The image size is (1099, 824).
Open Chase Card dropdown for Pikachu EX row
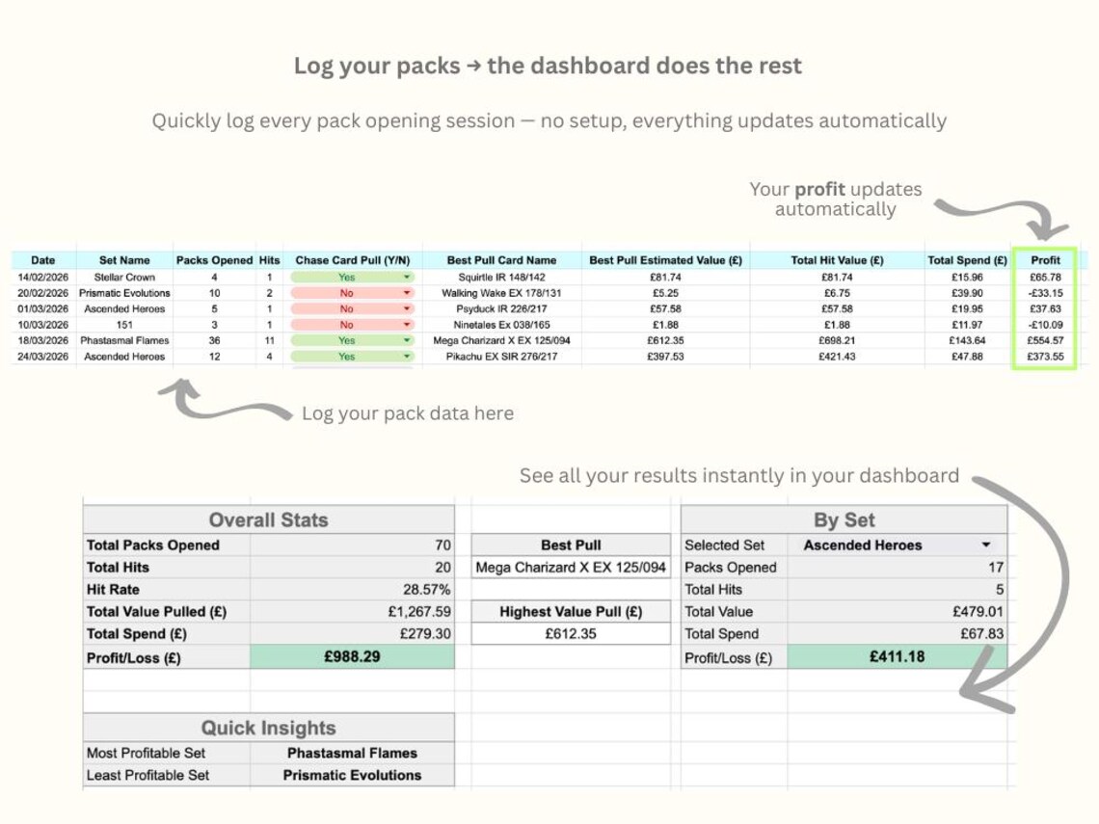[407, 357]
